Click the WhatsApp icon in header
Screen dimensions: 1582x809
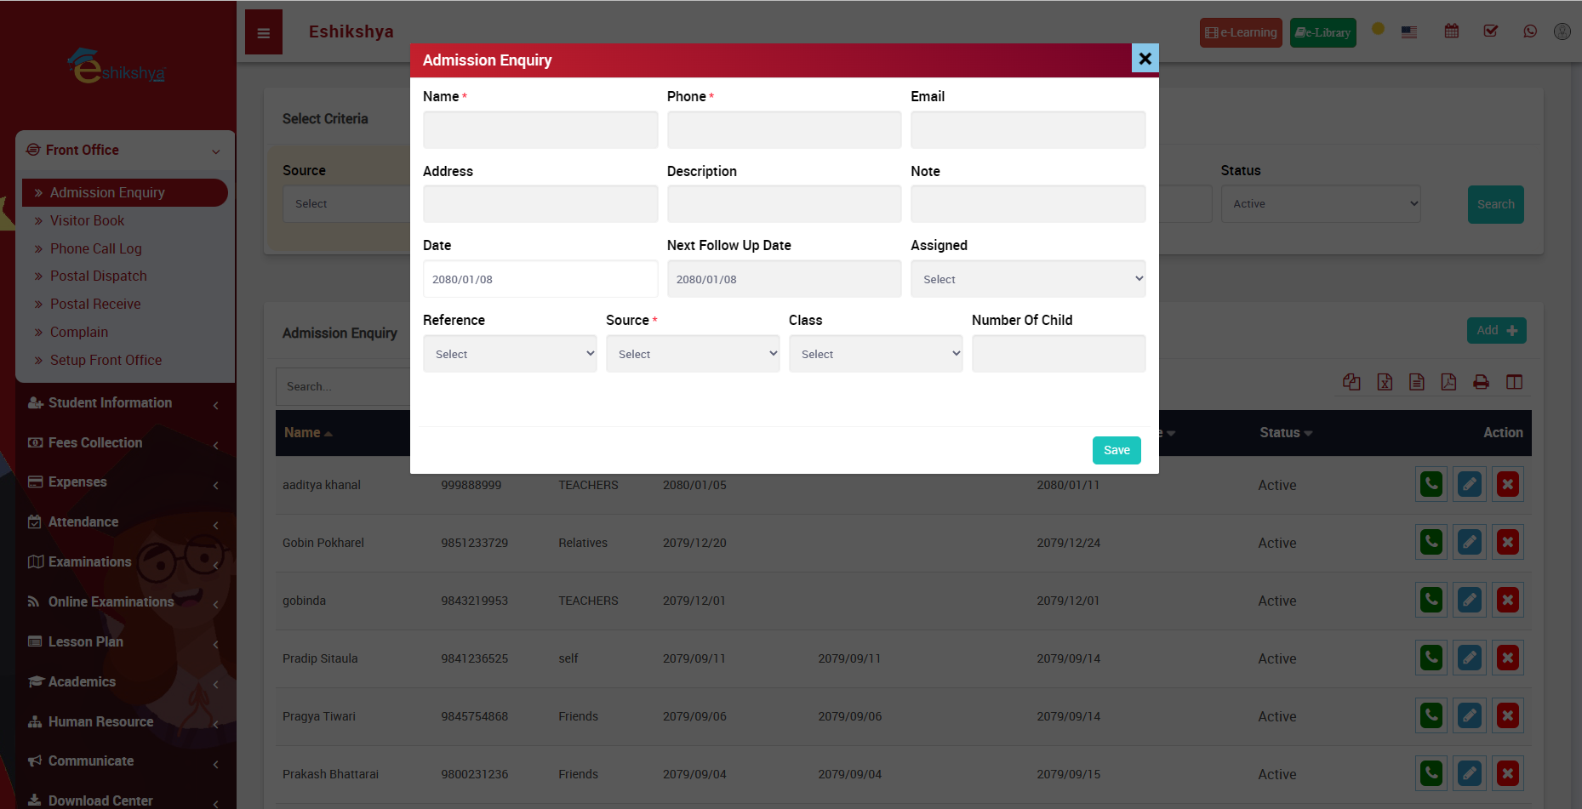point(1530,31)
